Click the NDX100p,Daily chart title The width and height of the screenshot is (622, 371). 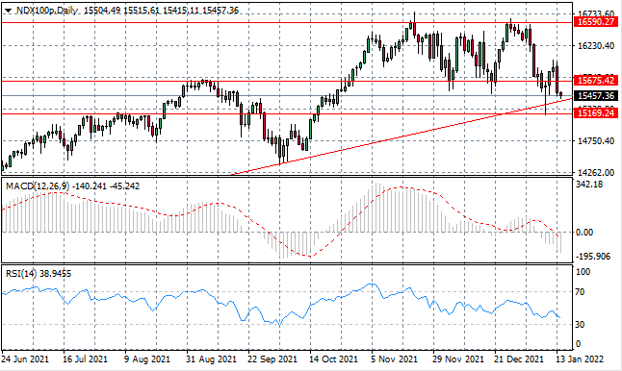[47, 11]
